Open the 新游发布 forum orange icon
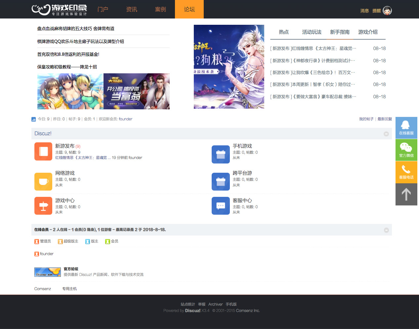419x329 pixels. (43, 151)
